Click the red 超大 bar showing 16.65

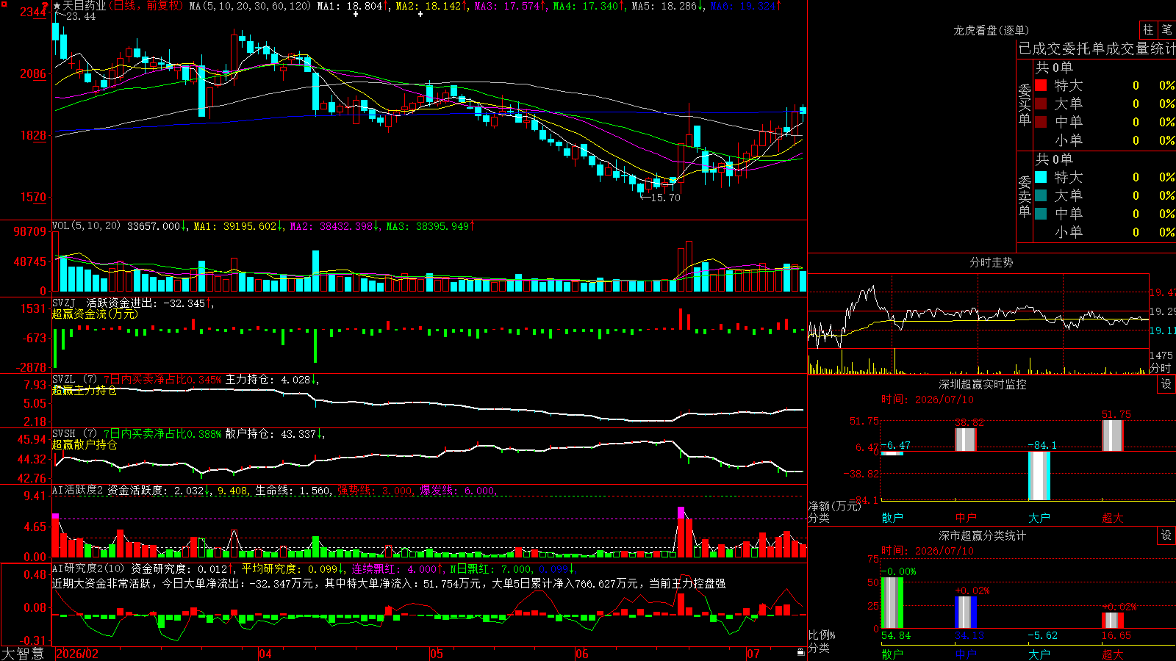click(x=1113, y=620)
